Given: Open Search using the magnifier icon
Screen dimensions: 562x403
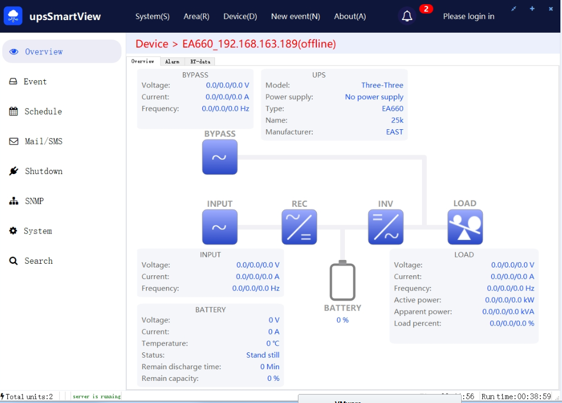Looking at the screenshot, I should pos(14,261).
